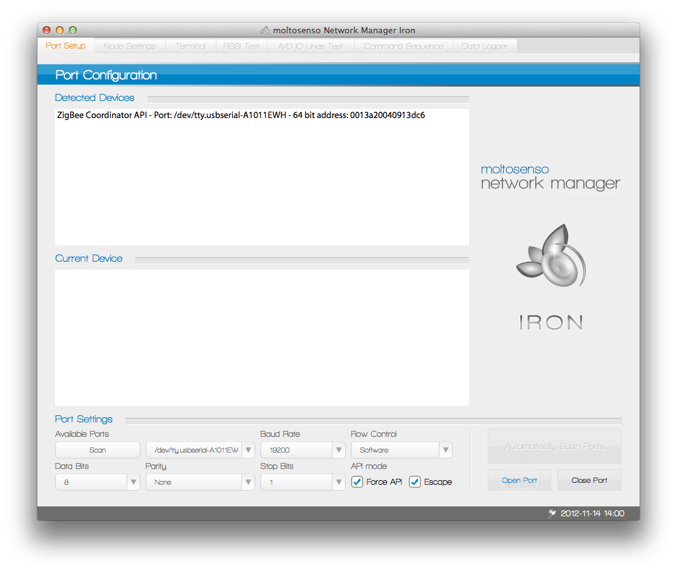The width and height of the screenshot is (677, 572).
Task: Minimize the window with yellow button
Action: coord(60,30)
